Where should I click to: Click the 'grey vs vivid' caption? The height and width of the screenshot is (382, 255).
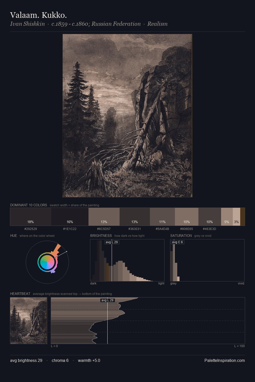(x=203, y=236)
